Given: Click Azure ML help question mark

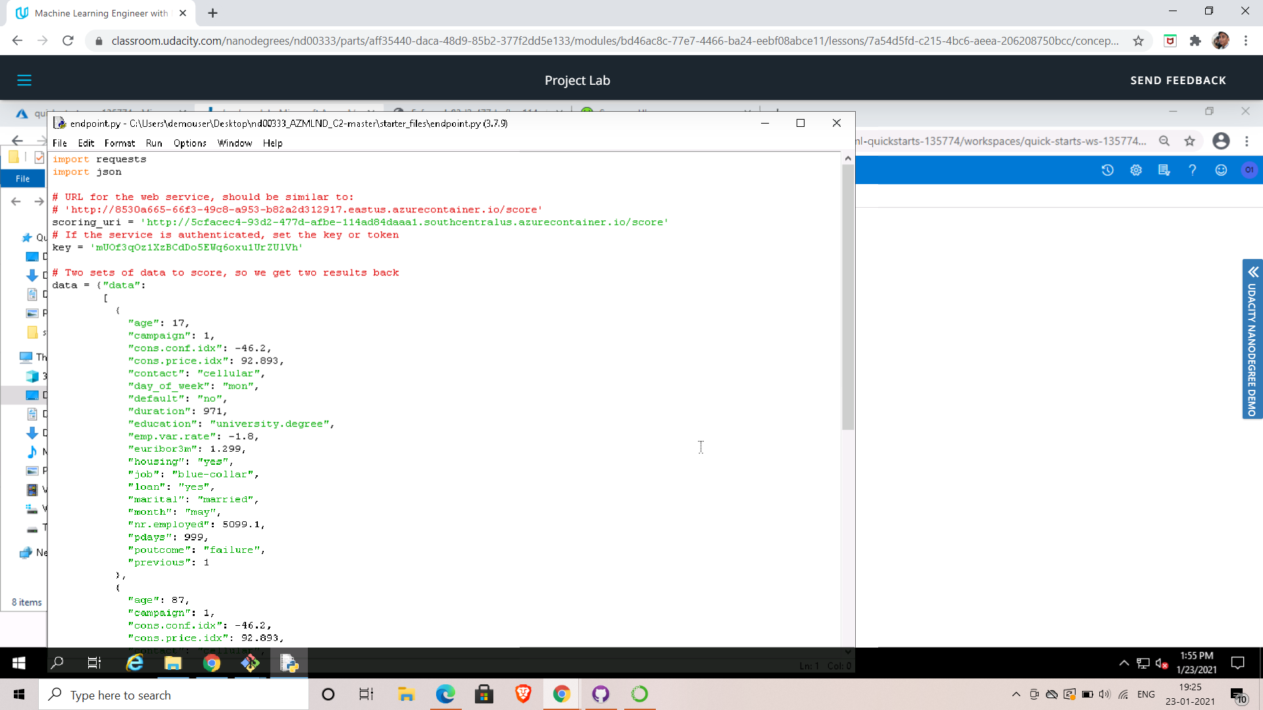Looking at the screenshot, I should click(x=1192, y=170).
